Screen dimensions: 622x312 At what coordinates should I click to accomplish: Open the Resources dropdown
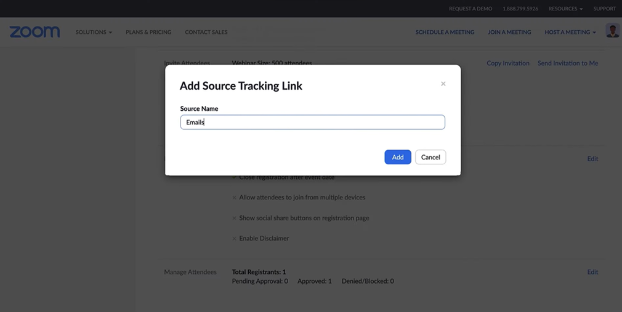point(565,9)
